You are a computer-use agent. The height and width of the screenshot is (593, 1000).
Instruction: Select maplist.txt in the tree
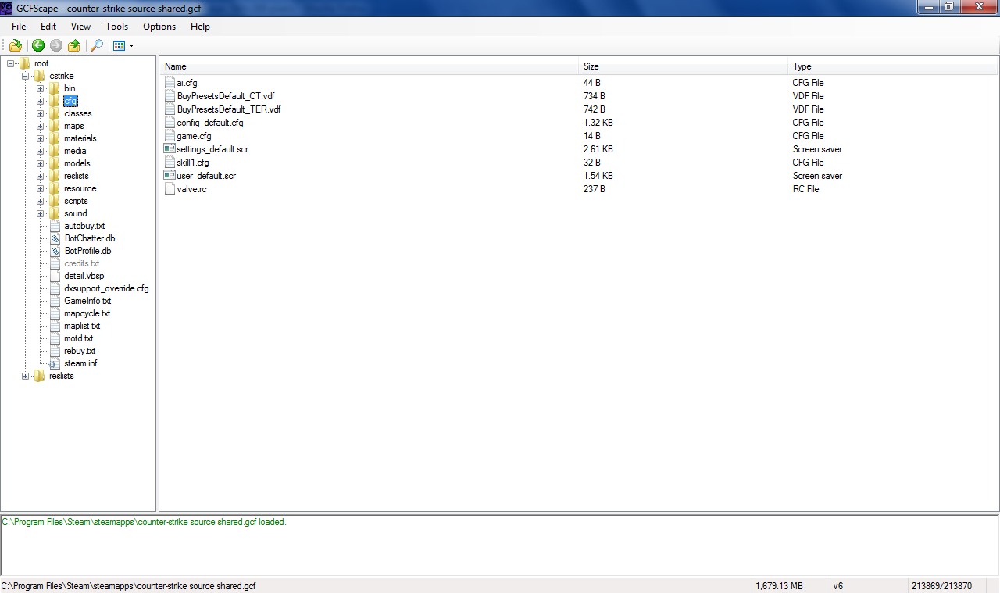82,326
